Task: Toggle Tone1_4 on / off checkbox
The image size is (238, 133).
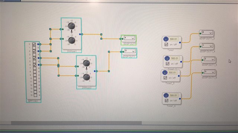Action: point(166,100)
